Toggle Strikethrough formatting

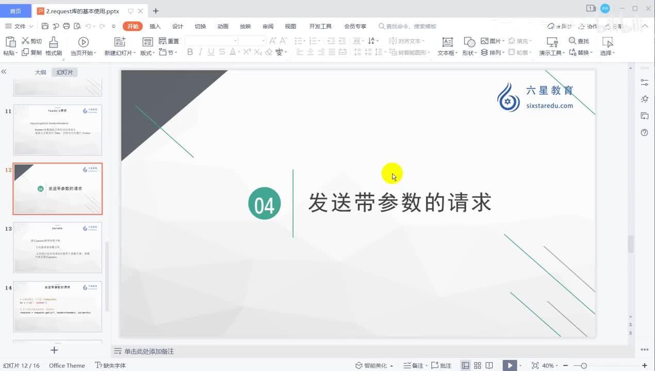coord(222,52)
